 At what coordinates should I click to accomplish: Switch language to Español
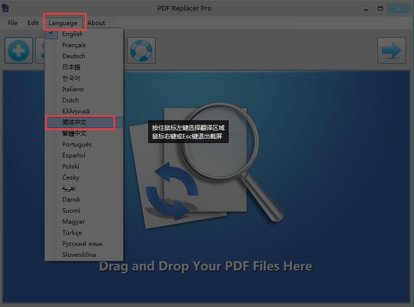(x=84, y=156)
